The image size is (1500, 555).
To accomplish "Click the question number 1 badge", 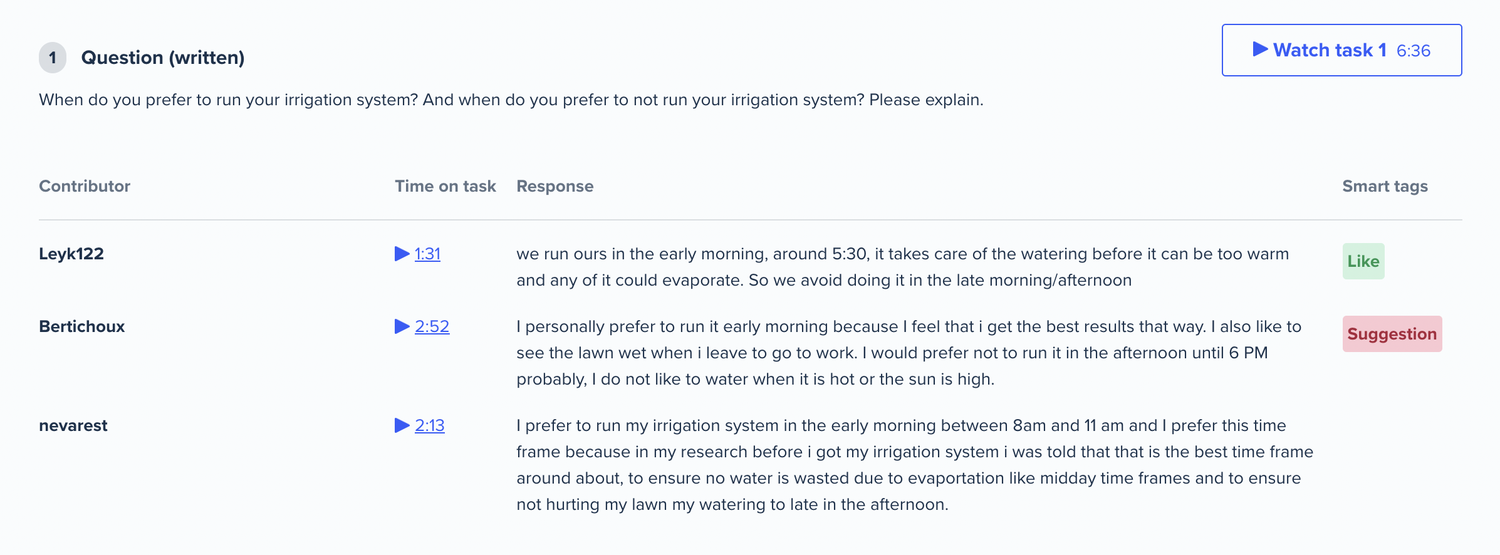I will pyautogui.click(x=53, y=58).
